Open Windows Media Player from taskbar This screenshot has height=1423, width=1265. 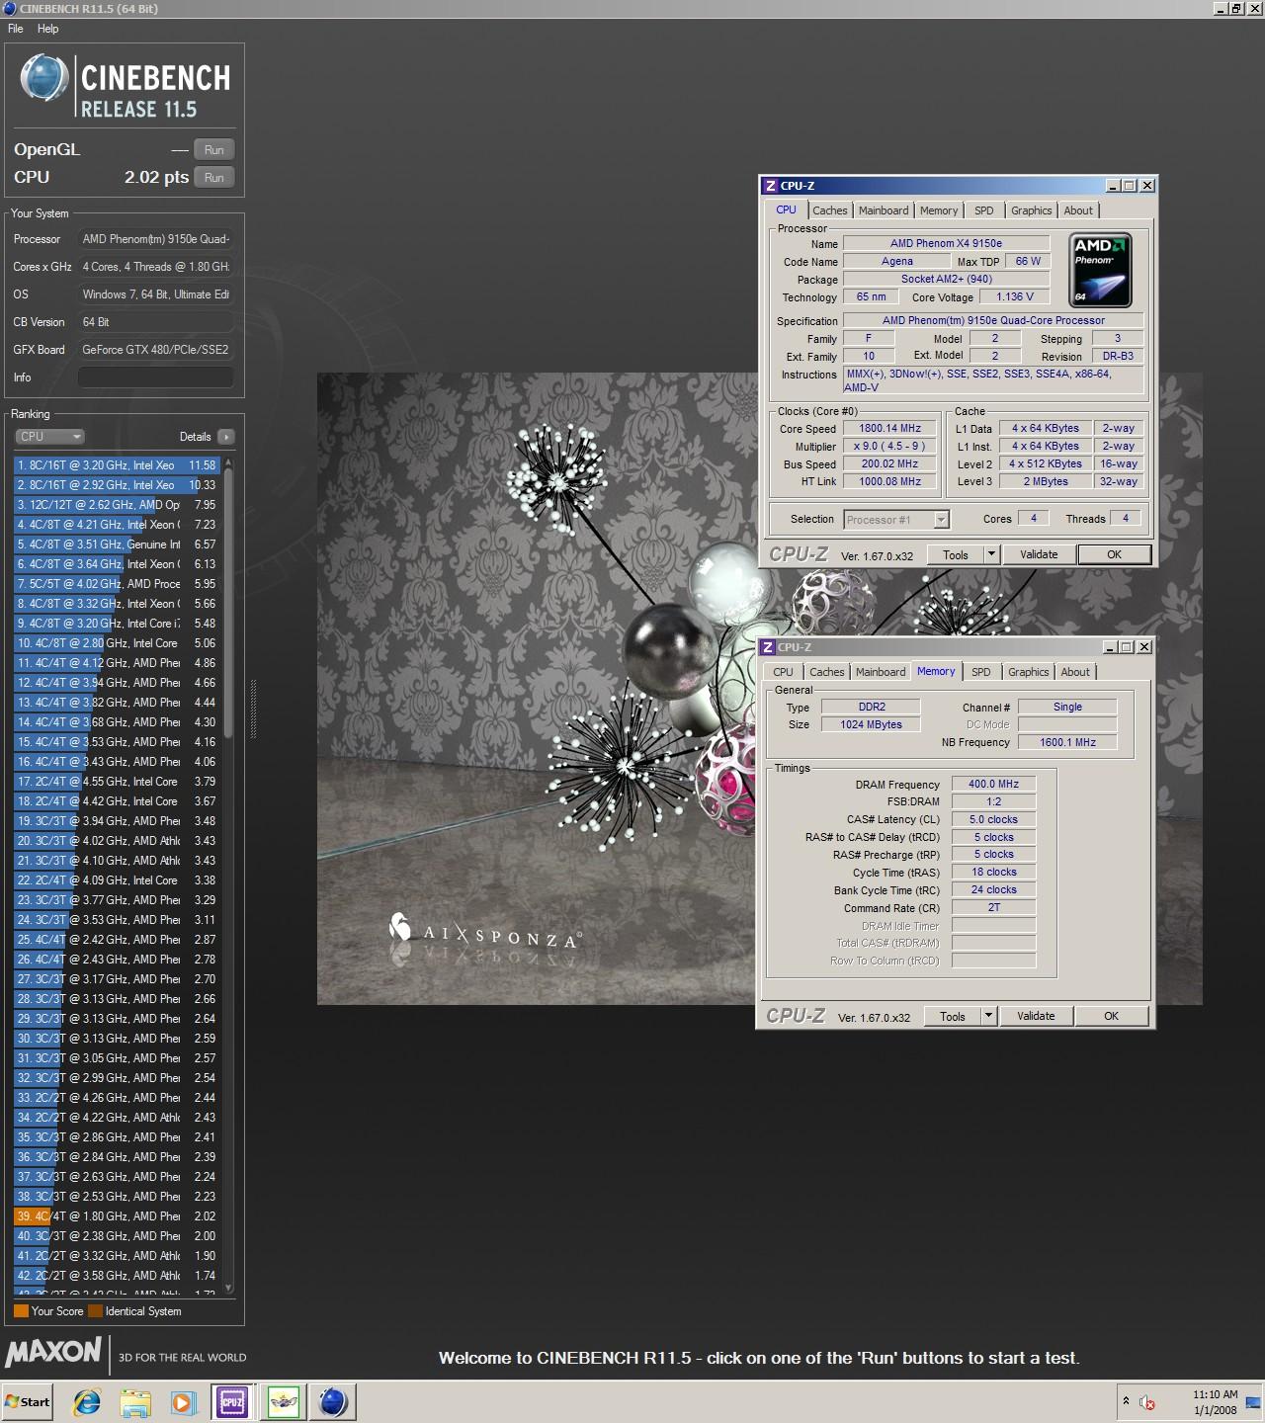tap(183, 1401)
